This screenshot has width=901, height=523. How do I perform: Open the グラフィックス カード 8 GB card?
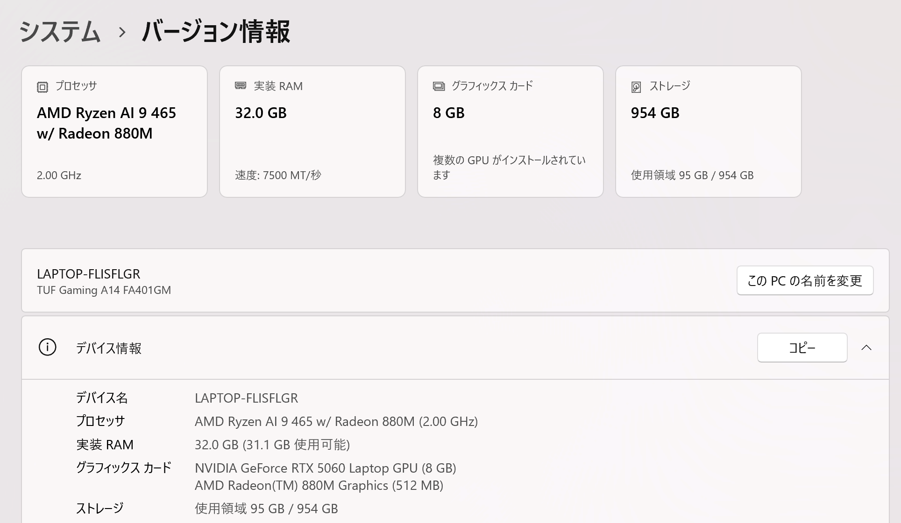coord(511,132)
